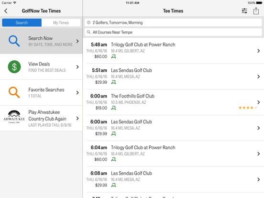
Task: Switch to the My Times tab
Action: pos(61,23)
